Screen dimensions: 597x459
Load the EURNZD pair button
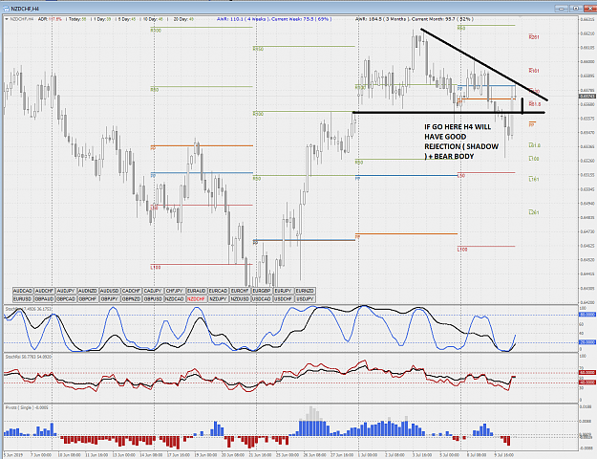point(305,291)
